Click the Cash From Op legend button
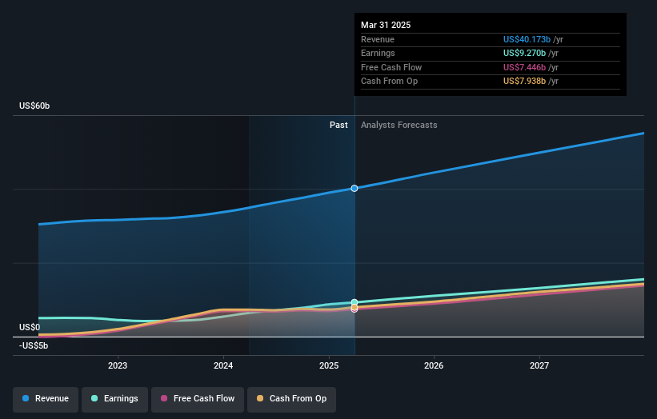The width and height of the screenshot is (657, 419). coord(291,398)
